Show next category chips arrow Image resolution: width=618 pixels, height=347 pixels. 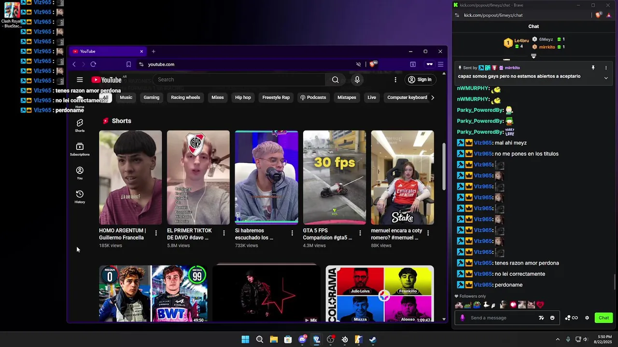[x=433, y=97]
